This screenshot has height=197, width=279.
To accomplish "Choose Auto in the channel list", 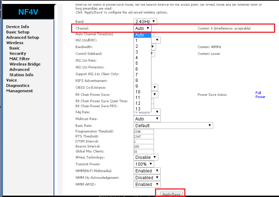I will pyautogui.click(x=142, y=35).
